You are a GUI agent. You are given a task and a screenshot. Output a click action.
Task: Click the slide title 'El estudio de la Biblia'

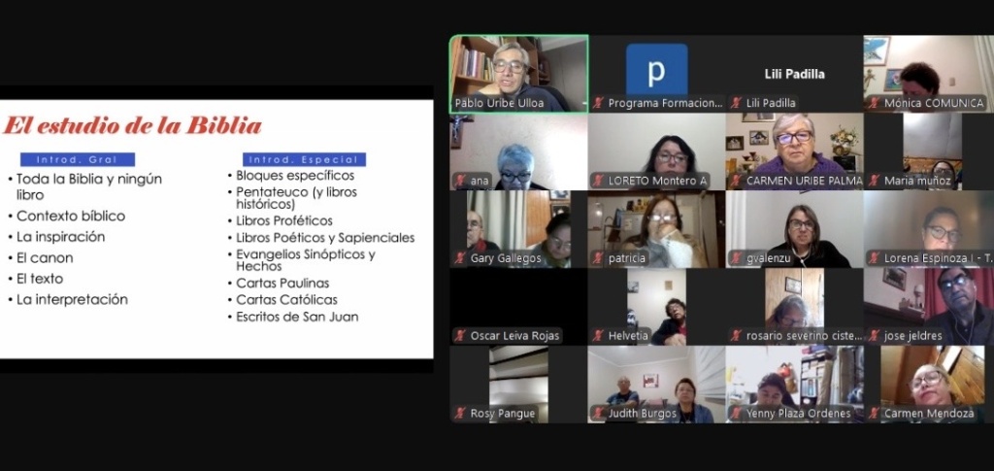132,125
